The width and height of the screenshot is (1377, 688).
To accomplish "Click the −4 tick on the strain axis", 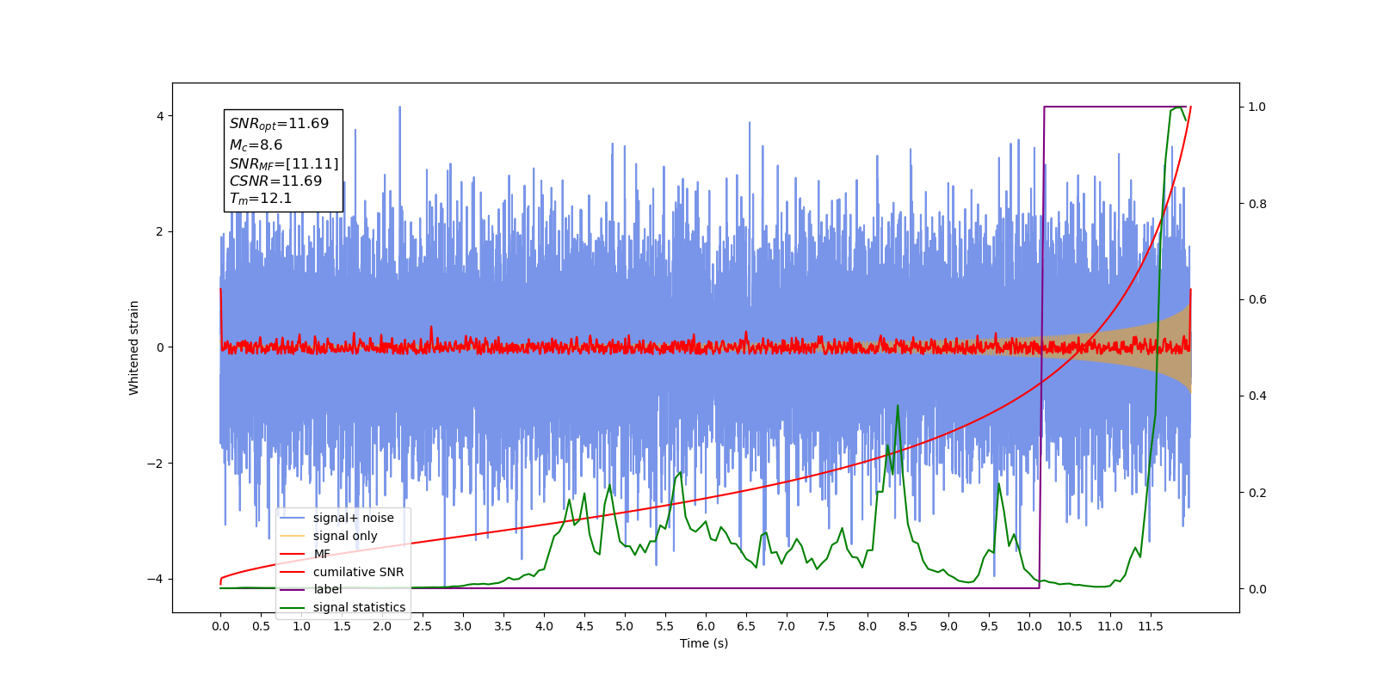I will click(x=154, y=579).
